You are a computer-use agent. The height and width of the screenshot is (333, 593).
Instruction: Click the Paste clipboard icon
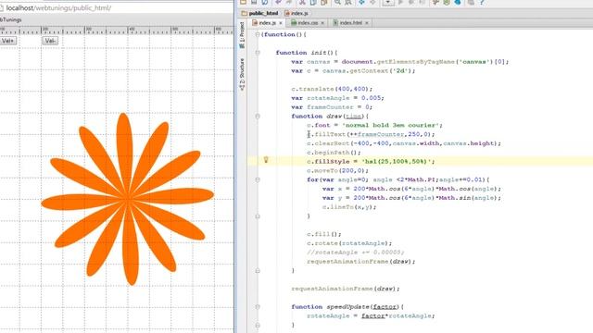(x=323, y=2)
